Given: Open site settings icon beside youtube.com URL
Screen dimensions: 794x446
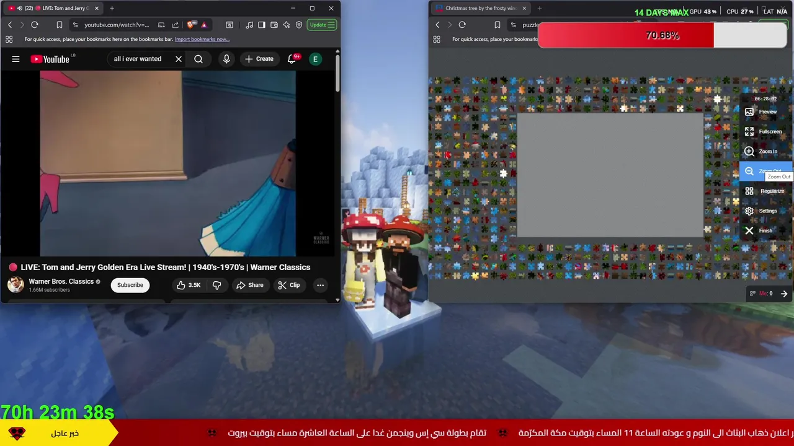Looking at the screenshot, I should [76, 25].
